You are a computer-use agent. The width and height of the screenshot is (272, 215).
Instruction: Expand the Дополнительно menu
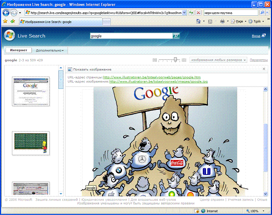(x=50, y=50)
